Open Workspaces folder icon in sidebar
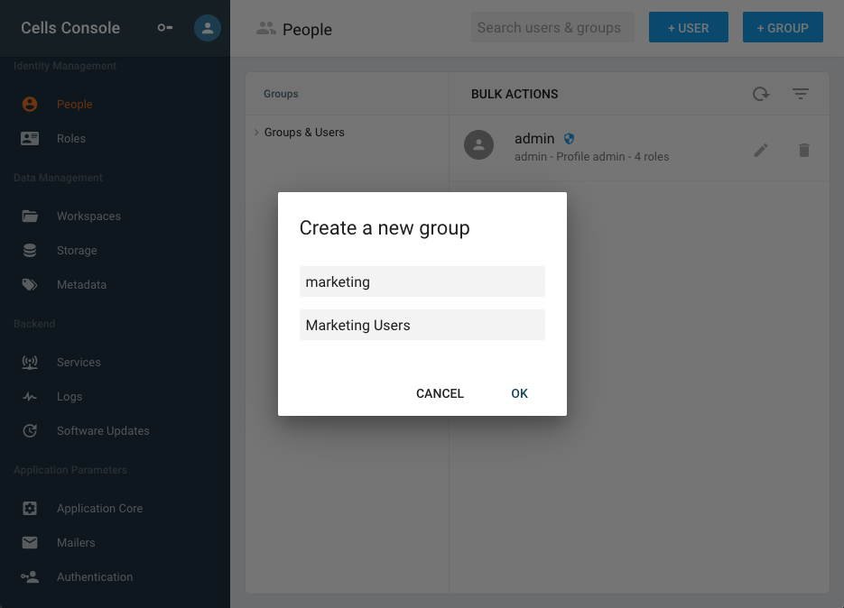Screen dimensions: 844x608 (30, 216)
